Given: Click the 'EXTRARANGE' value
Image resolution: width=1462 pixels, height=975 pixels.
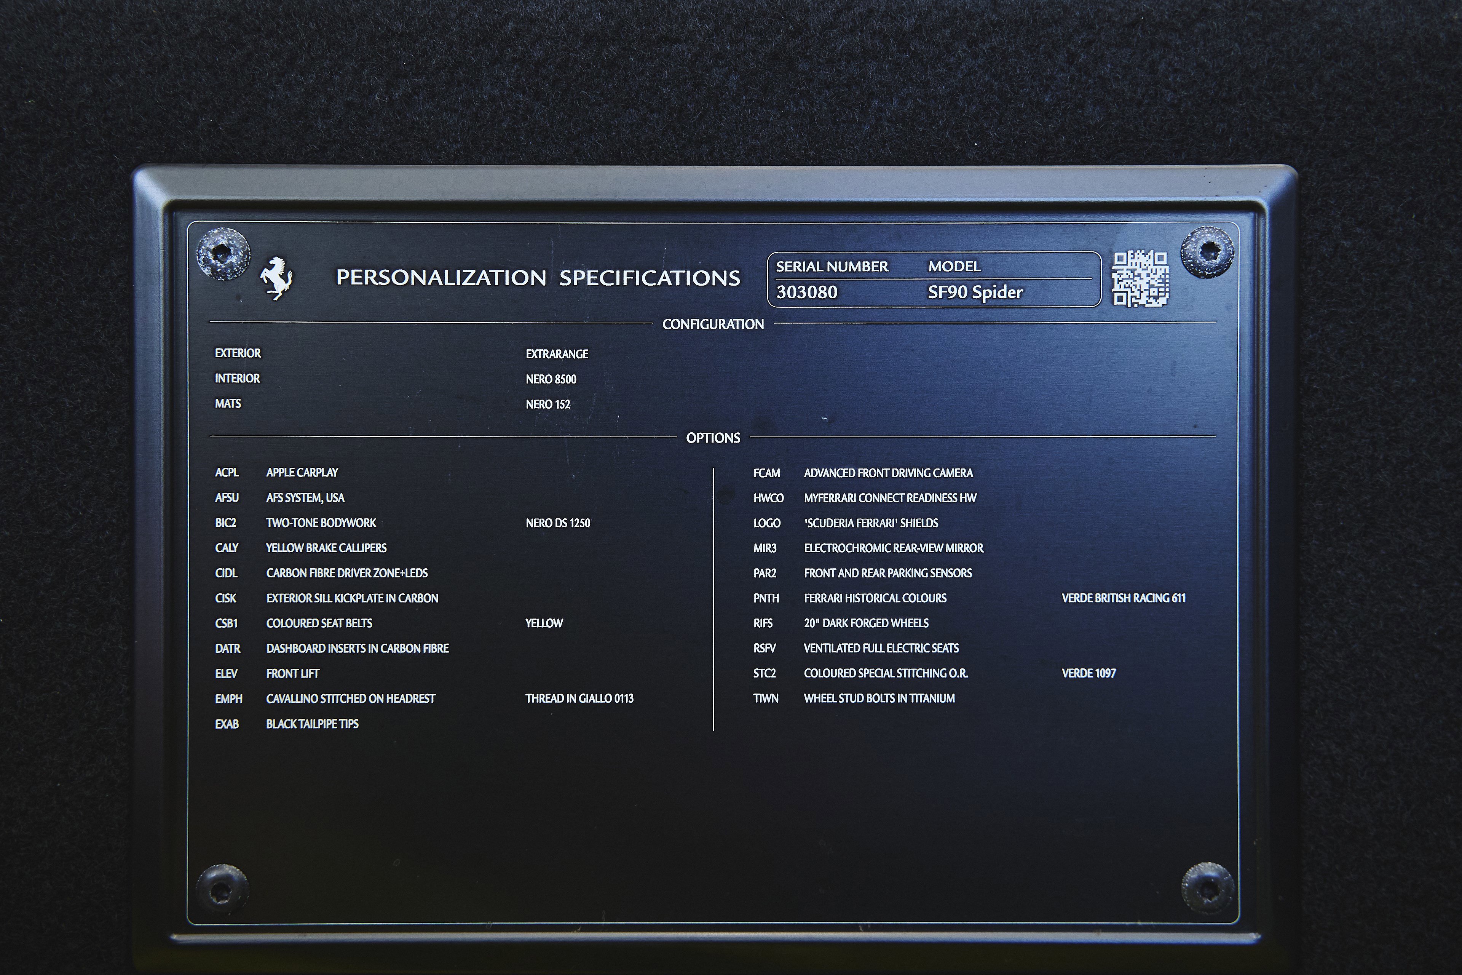Looking at the screenshot, I should [557, 354].
